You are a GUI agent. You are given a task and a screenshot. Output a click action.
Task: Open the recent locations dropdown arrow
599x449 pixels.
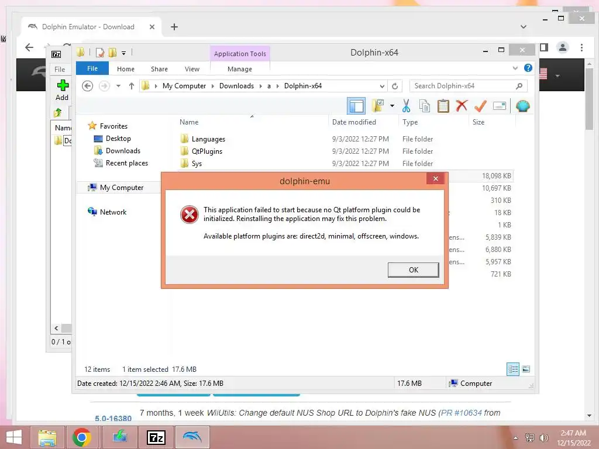[118, 87]
